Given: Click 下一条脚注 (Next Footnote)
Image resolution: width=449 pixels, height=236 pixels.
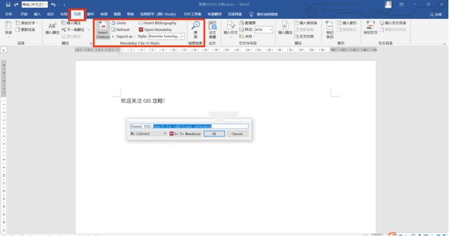Looking at the screenshot, I should pyautogui.click(x=73, y=30).
